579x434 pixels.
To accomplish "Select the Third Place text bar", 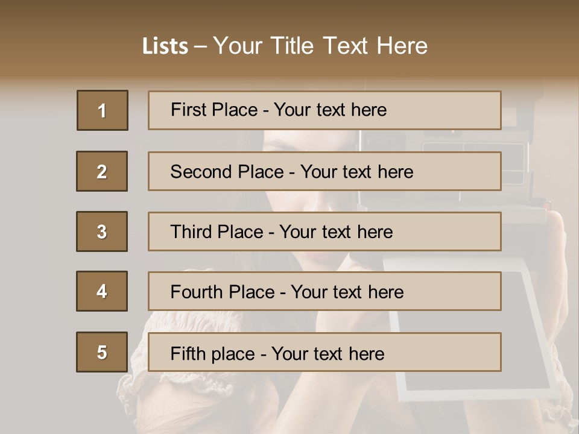I will (324, 231).
